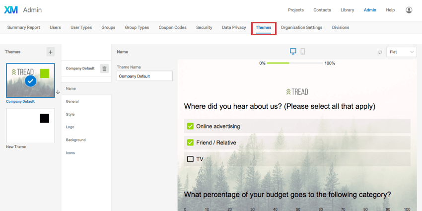
Task: Open the Data Privacy tab
Action: pyautogui.click(x=234, y=27)
